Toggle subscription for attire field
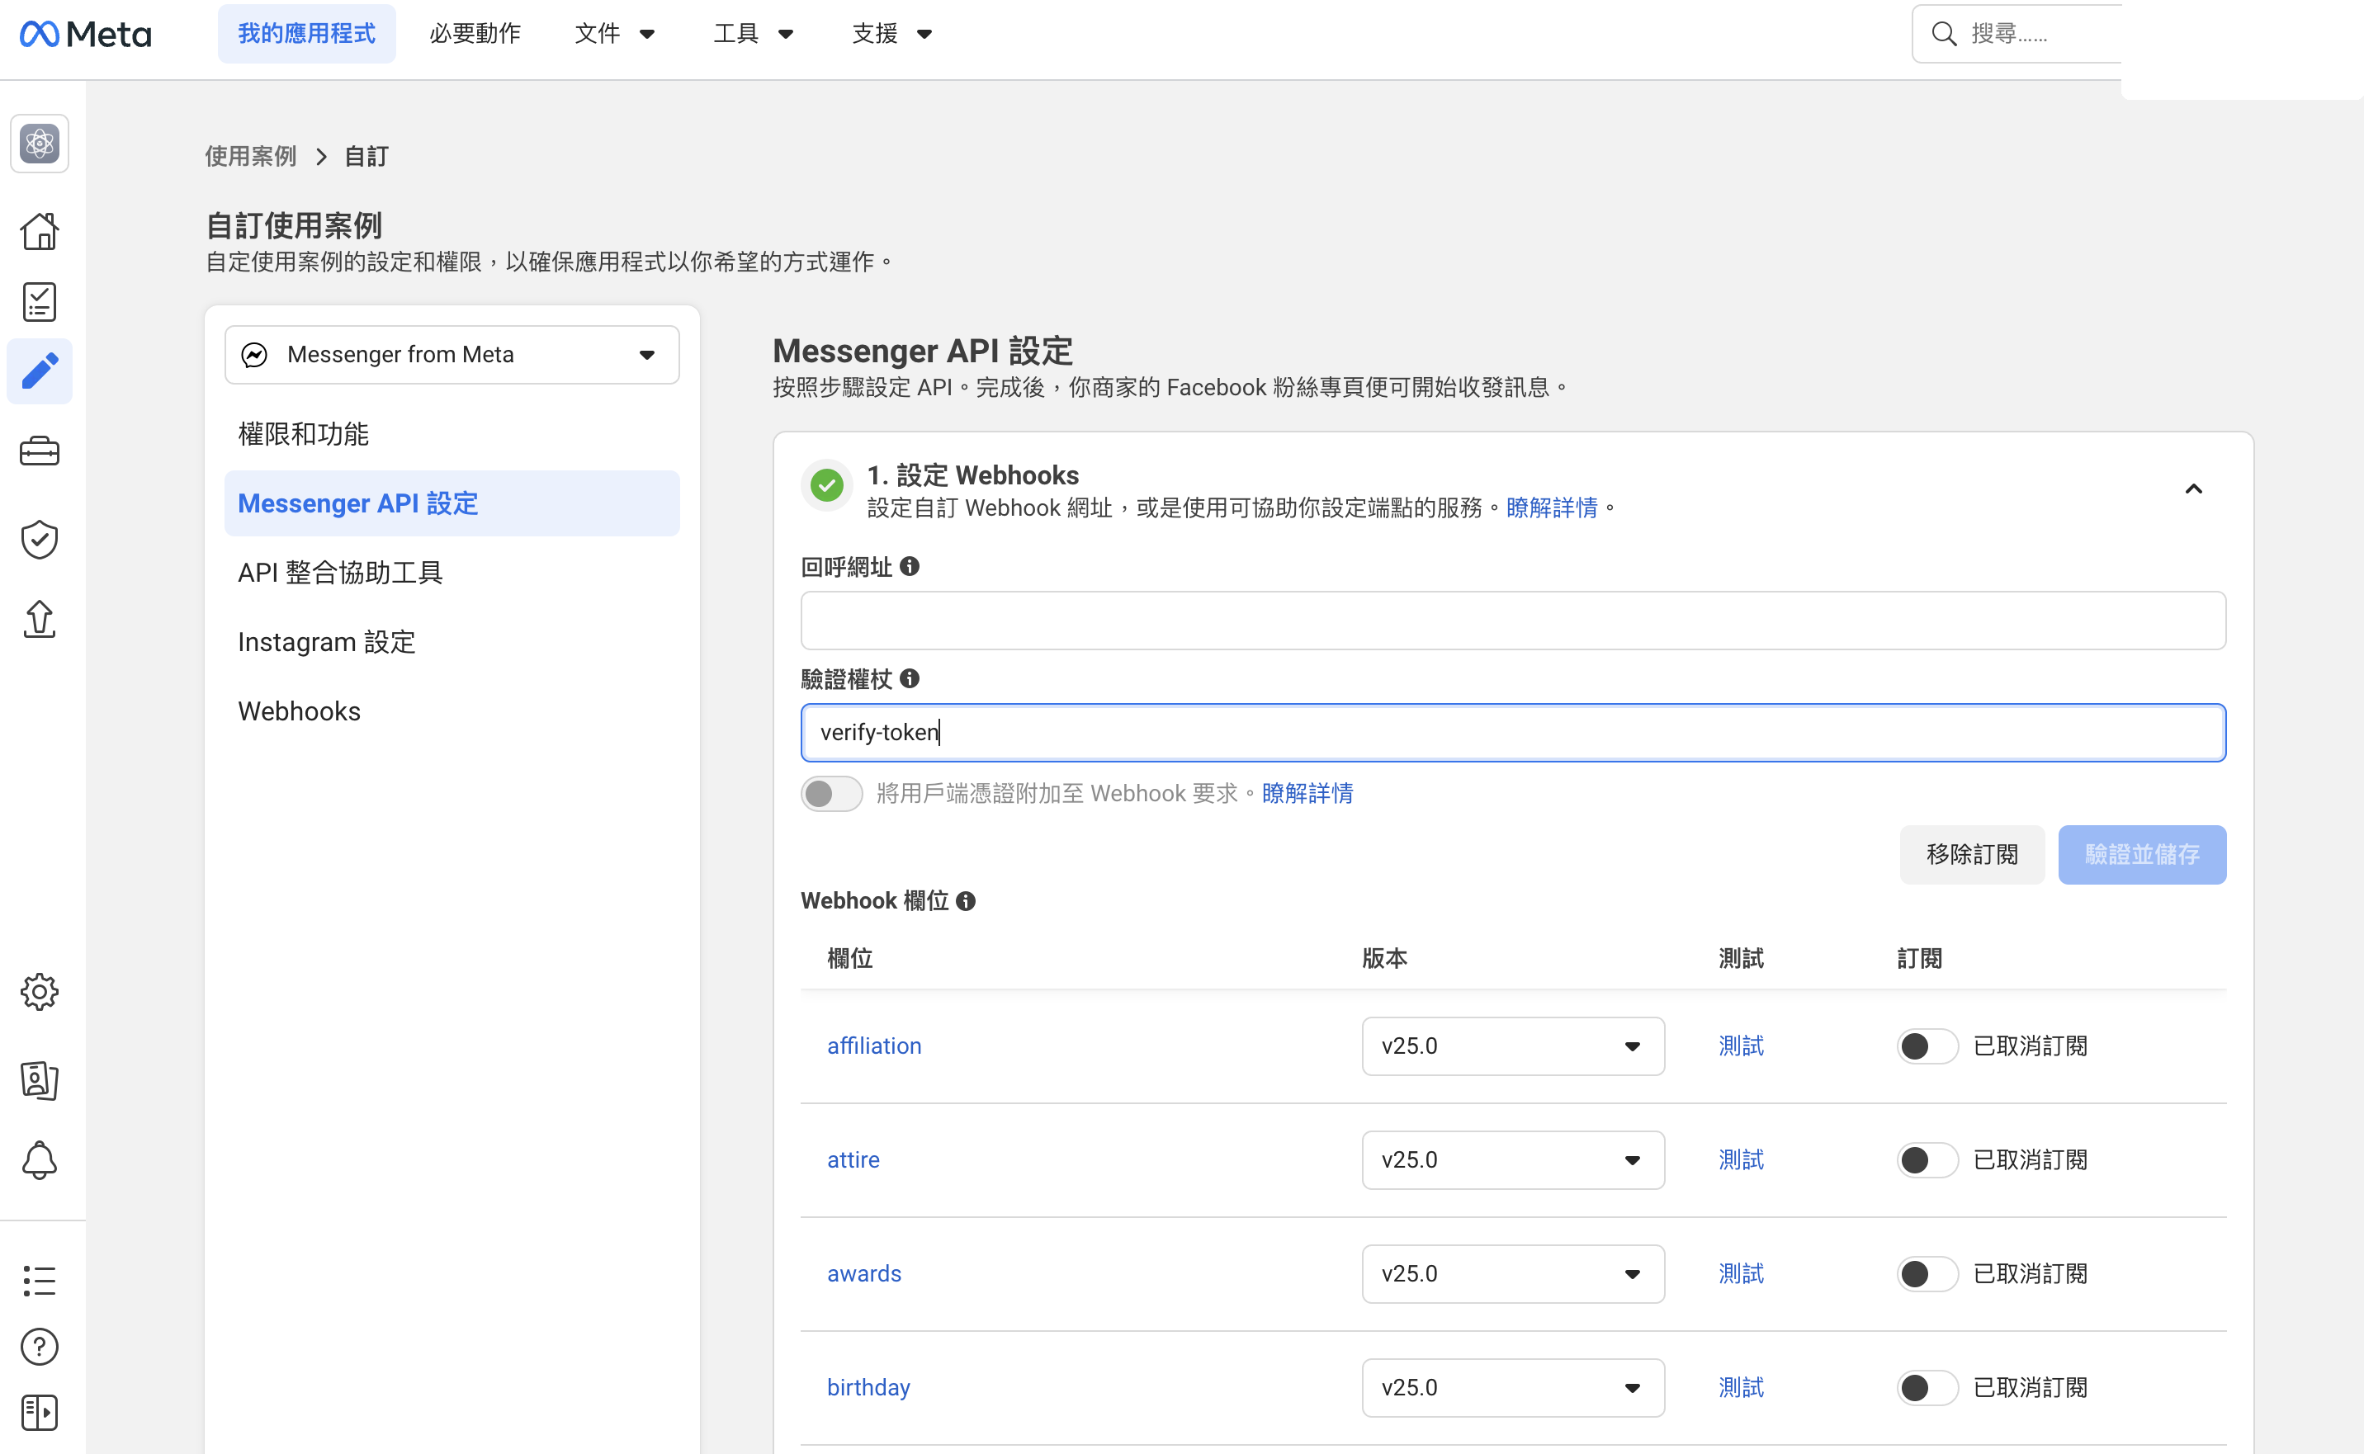Screen dimensions: 2364x1454 pyautogui.click(x=1927, y=1159)
